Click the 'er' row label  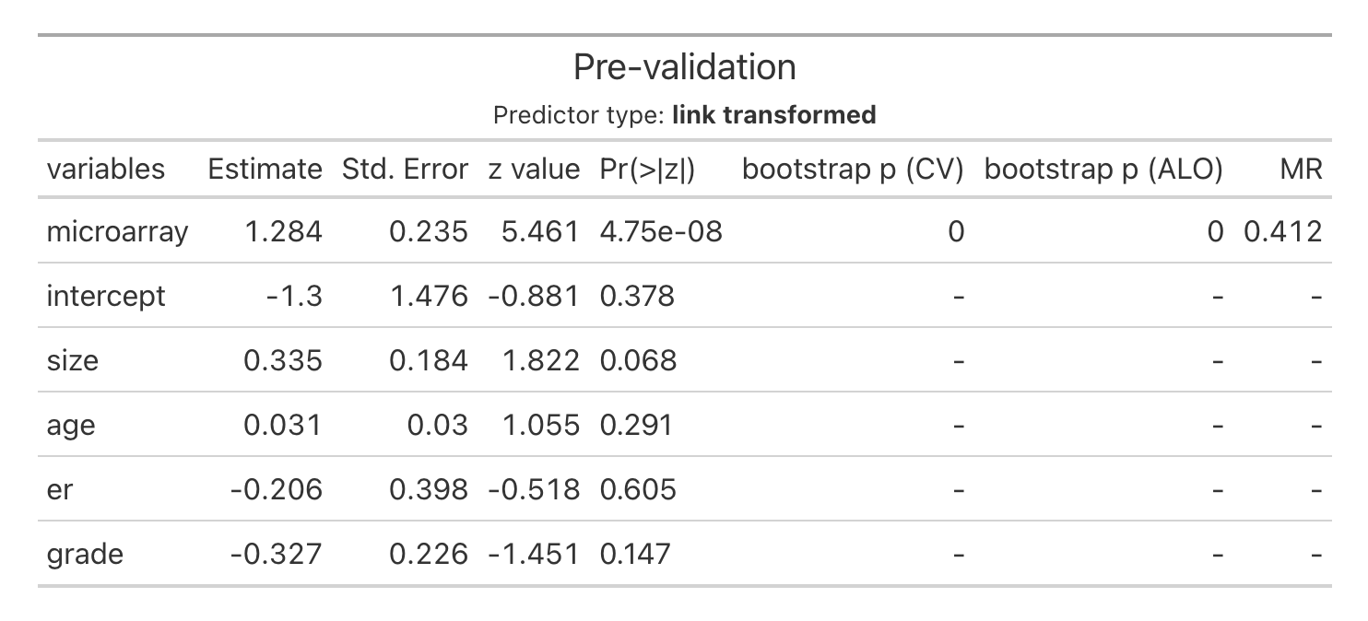pos(59,489)
